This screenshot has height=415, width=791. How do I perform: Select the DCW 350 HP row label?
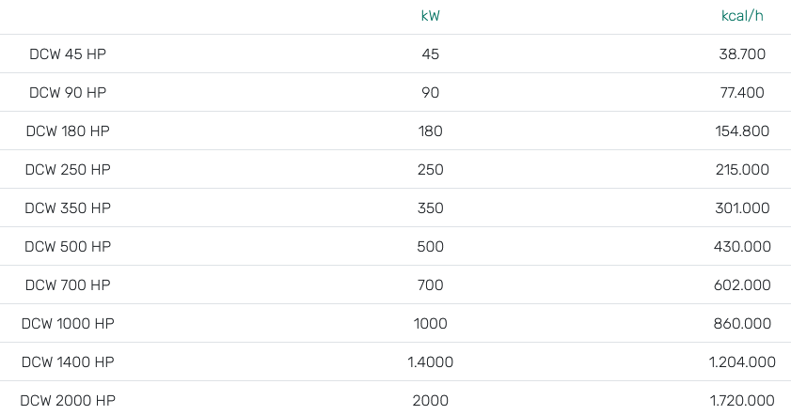coord(68,208)
